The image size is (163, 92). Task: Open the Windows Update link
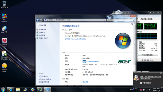pos(45,79)
